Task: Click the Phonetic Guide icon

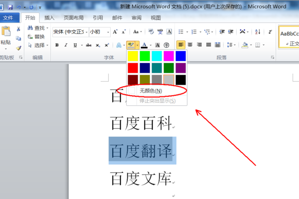Action: click(x=160, y=32)
